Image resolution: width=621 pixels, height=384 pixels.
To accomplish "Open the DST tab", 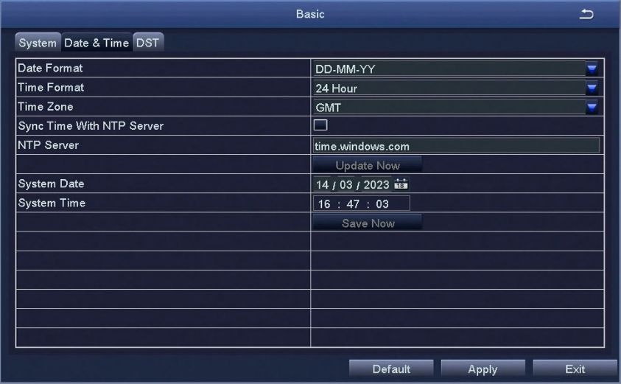I will [x=147, y=43].
